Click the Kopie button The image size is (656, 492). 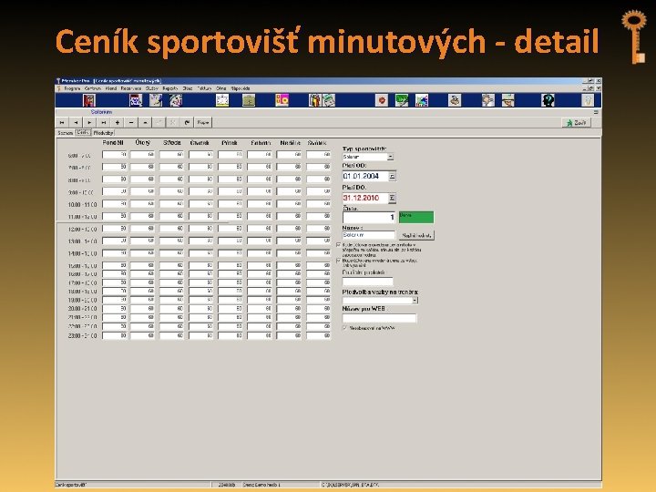203,123
